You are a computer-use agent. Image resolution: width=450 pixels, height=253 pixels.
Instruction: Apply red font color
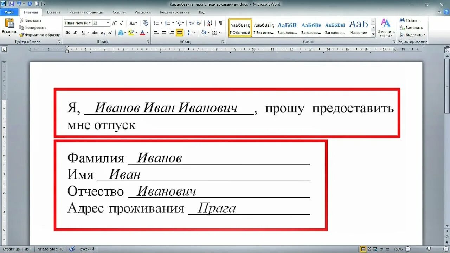point(142,33)
